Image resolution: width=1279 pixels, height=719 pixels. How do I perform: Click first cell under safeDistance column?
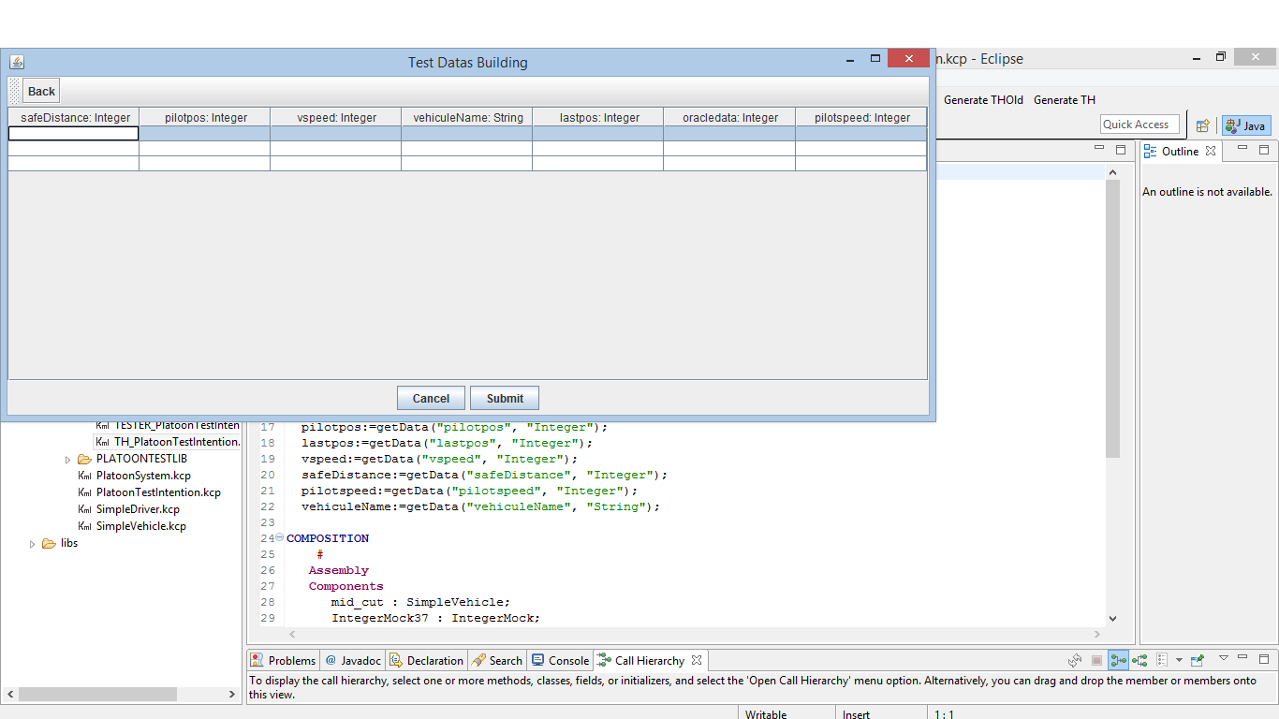pyautogui.click(x=73, y=134)
